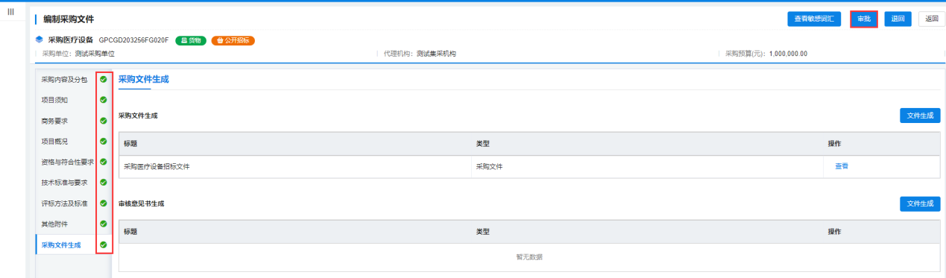Click the 标题 column header in first table

click(130, 144)
